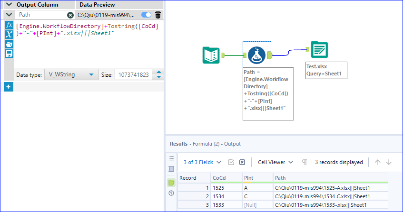Click the save expression floppy icon
This screenshot has height=212, width=403.
[9, 54]
